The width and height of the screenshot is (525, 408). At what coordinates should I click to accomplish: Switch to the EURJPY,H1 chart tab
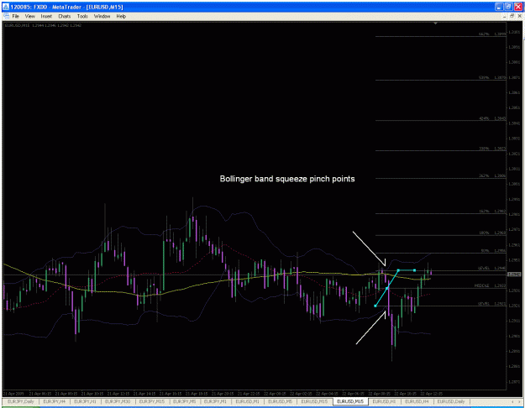click(86, 401)
